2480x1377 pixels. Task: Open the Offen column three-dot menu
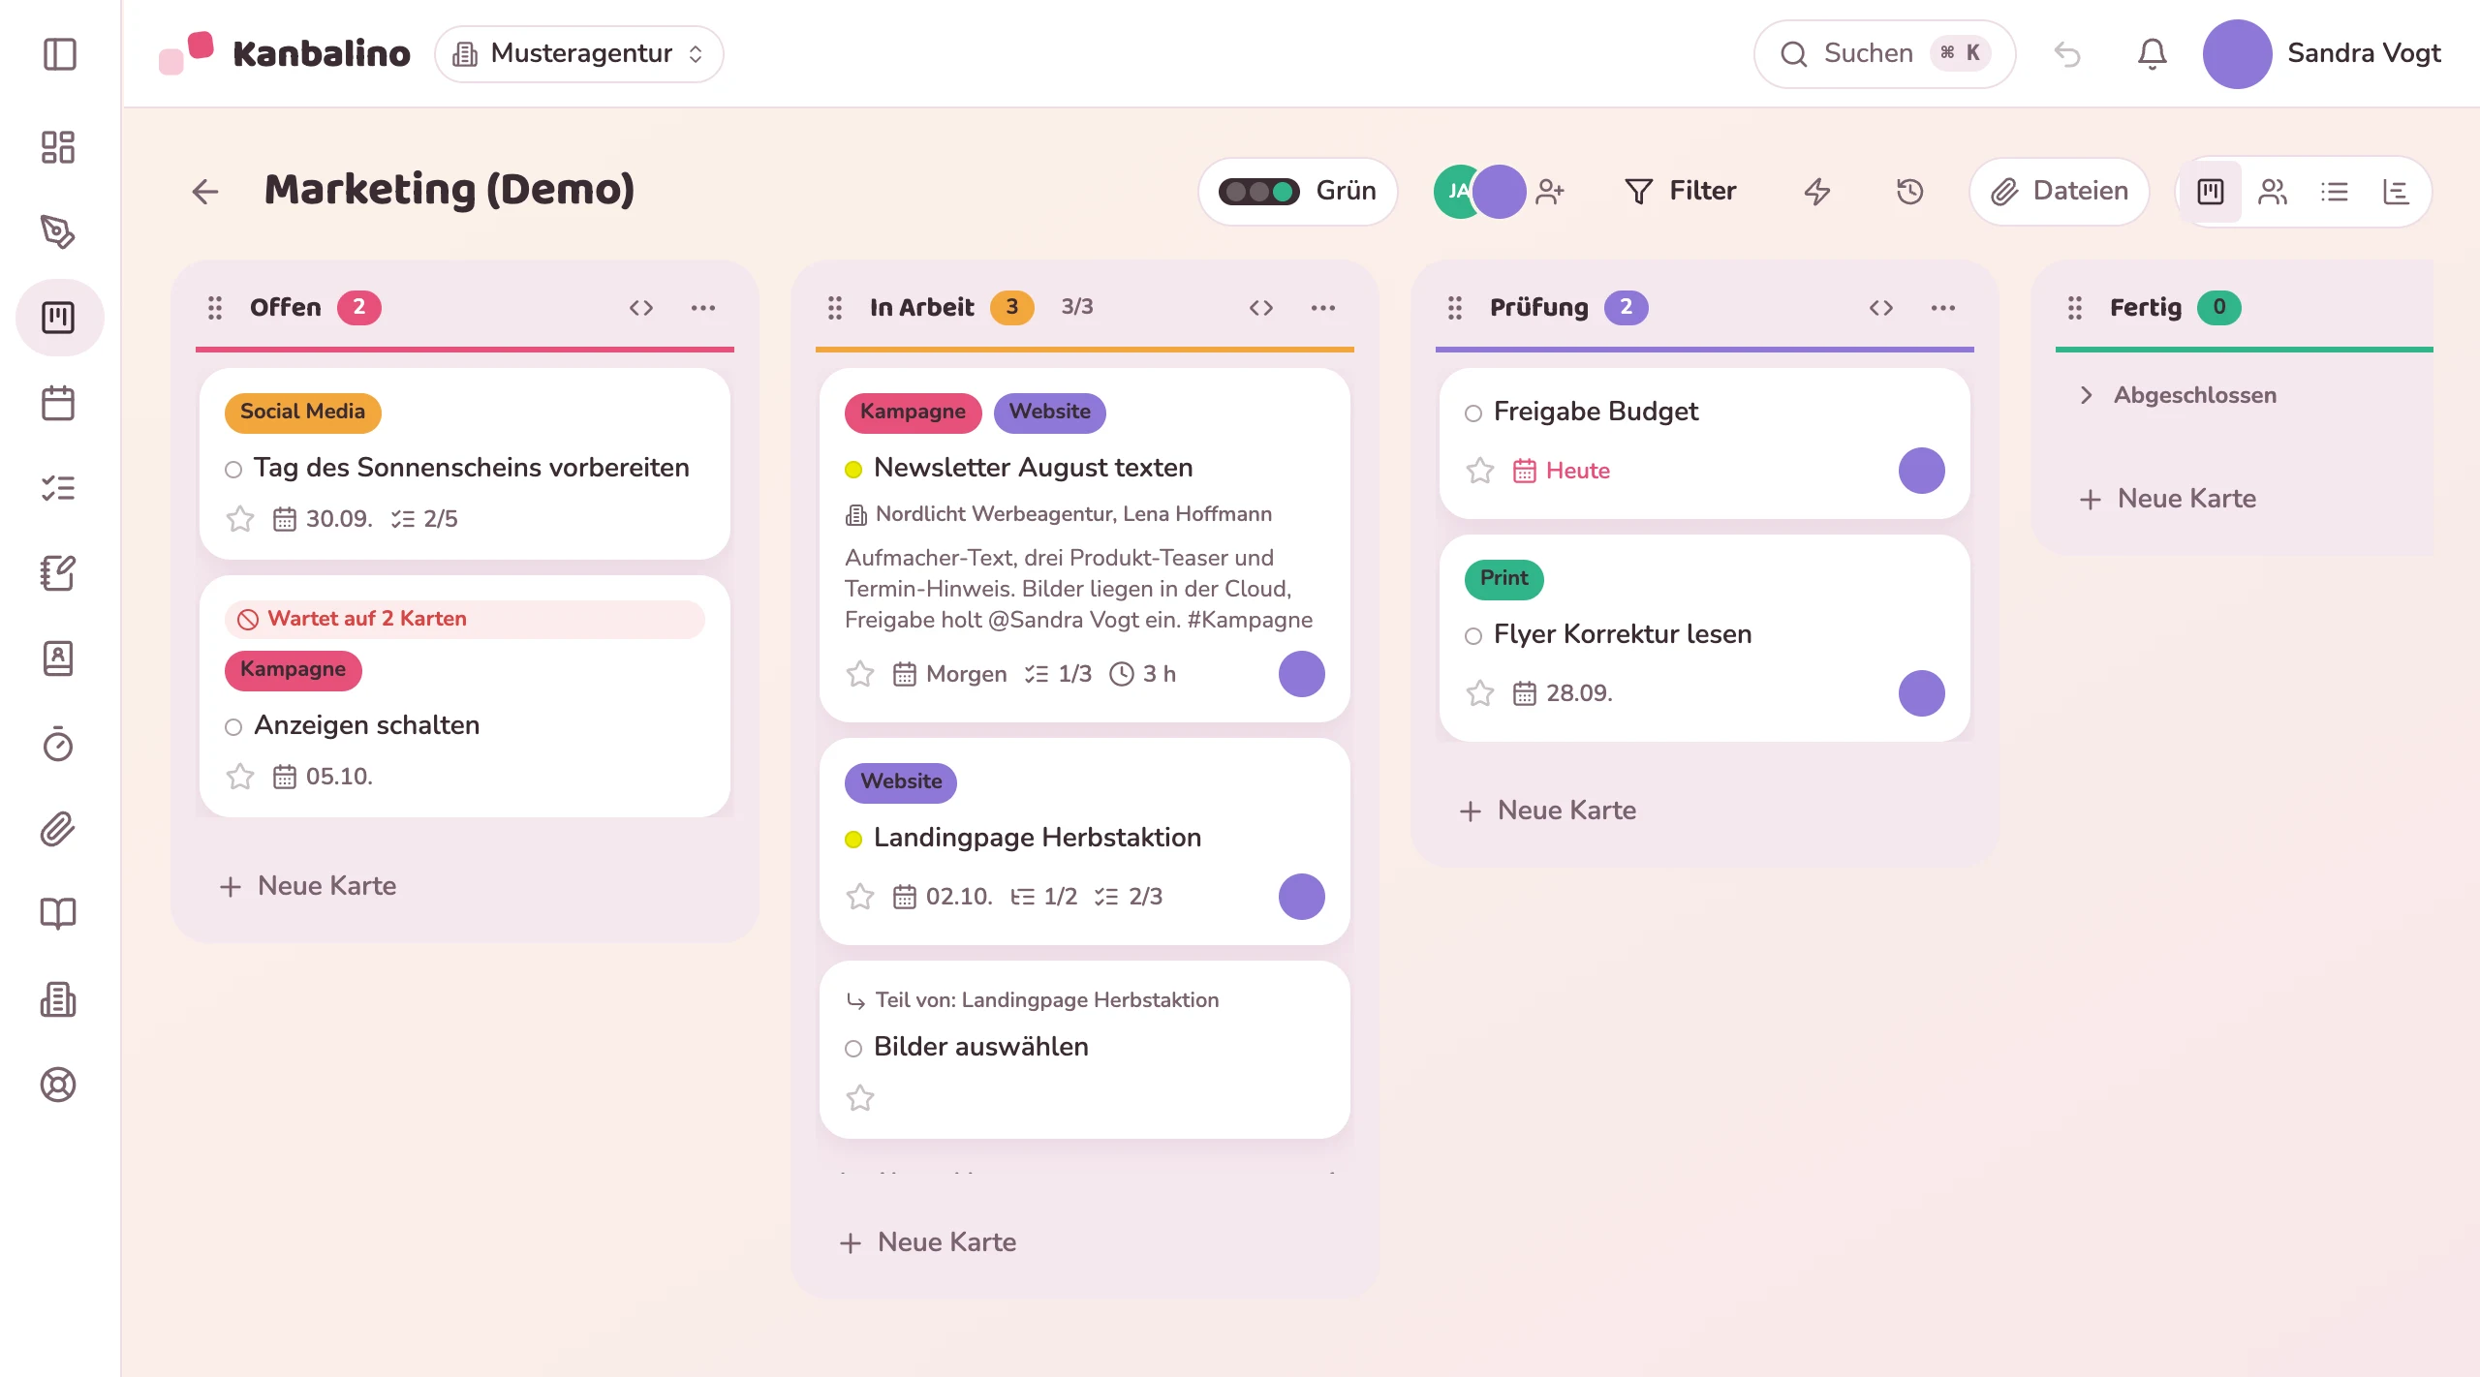703,308
